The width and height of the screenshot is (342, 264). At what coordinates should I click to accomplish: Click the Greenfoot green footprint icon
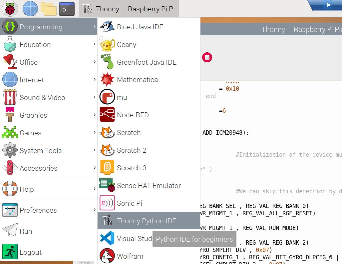click(x=107, y=62)
